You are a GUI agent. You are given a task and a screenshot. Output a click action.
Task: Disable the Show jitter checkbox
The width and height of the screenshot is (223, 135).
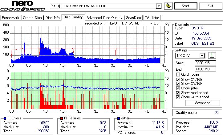click(178, 88)
